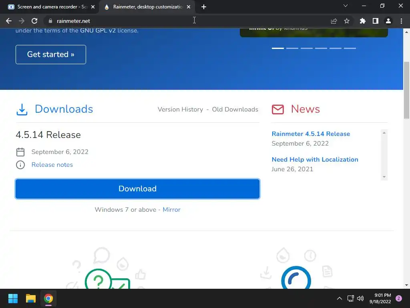Click the news list scroll up arrow
Screen dimensions: 410x308
coord(384,133)
